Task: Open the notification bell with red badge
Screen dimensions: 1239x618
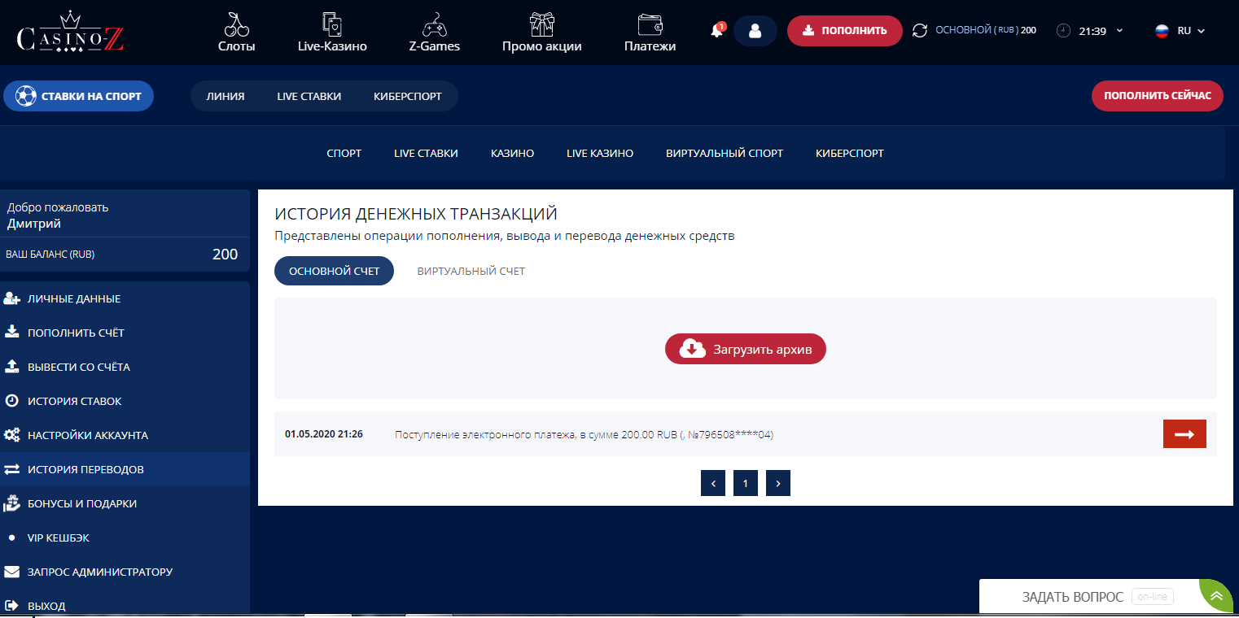Action: (x=716, y=30)
